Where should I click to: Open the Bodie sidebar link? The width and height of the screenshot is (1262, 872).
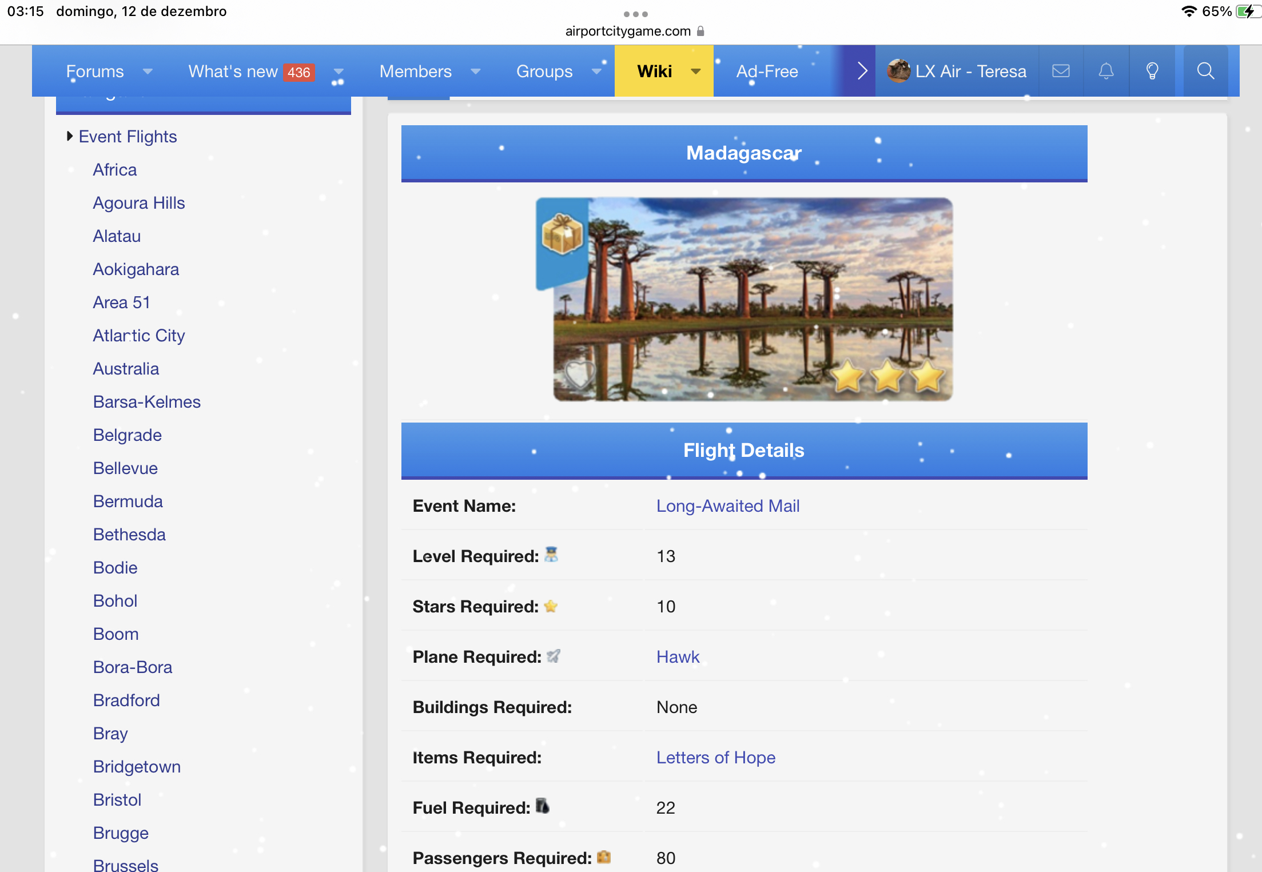tap(116, 568)
